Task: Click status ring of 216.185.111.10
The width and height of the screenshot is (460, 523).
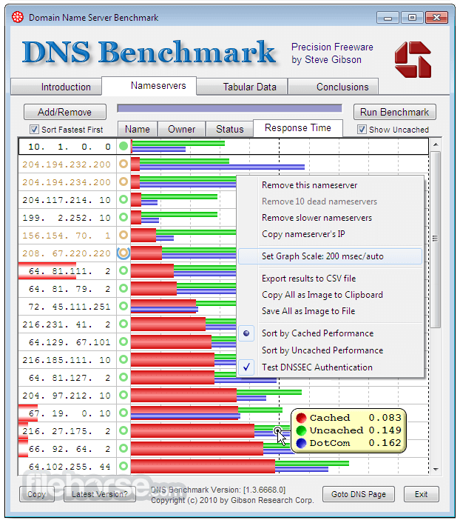Action: point(124,359)
